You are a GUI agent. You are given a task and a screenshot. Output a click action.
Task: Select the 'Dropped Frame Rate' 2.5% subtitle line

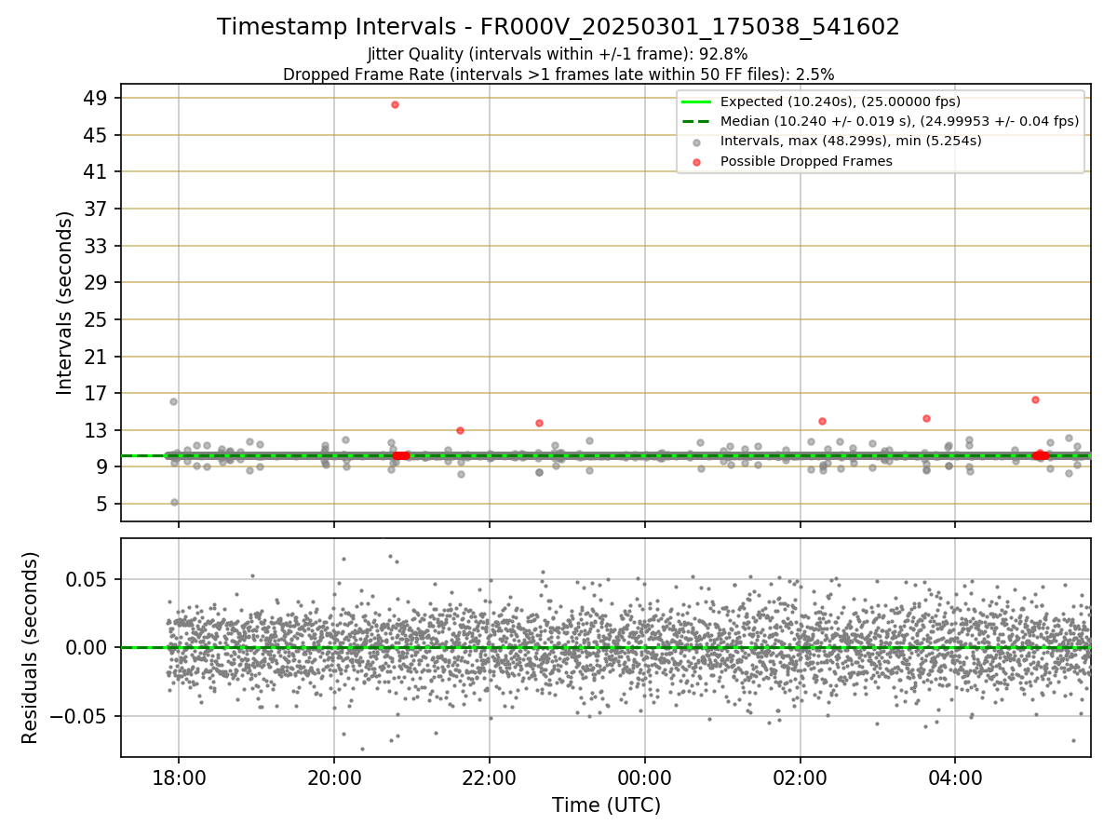[x=558, y=74]
